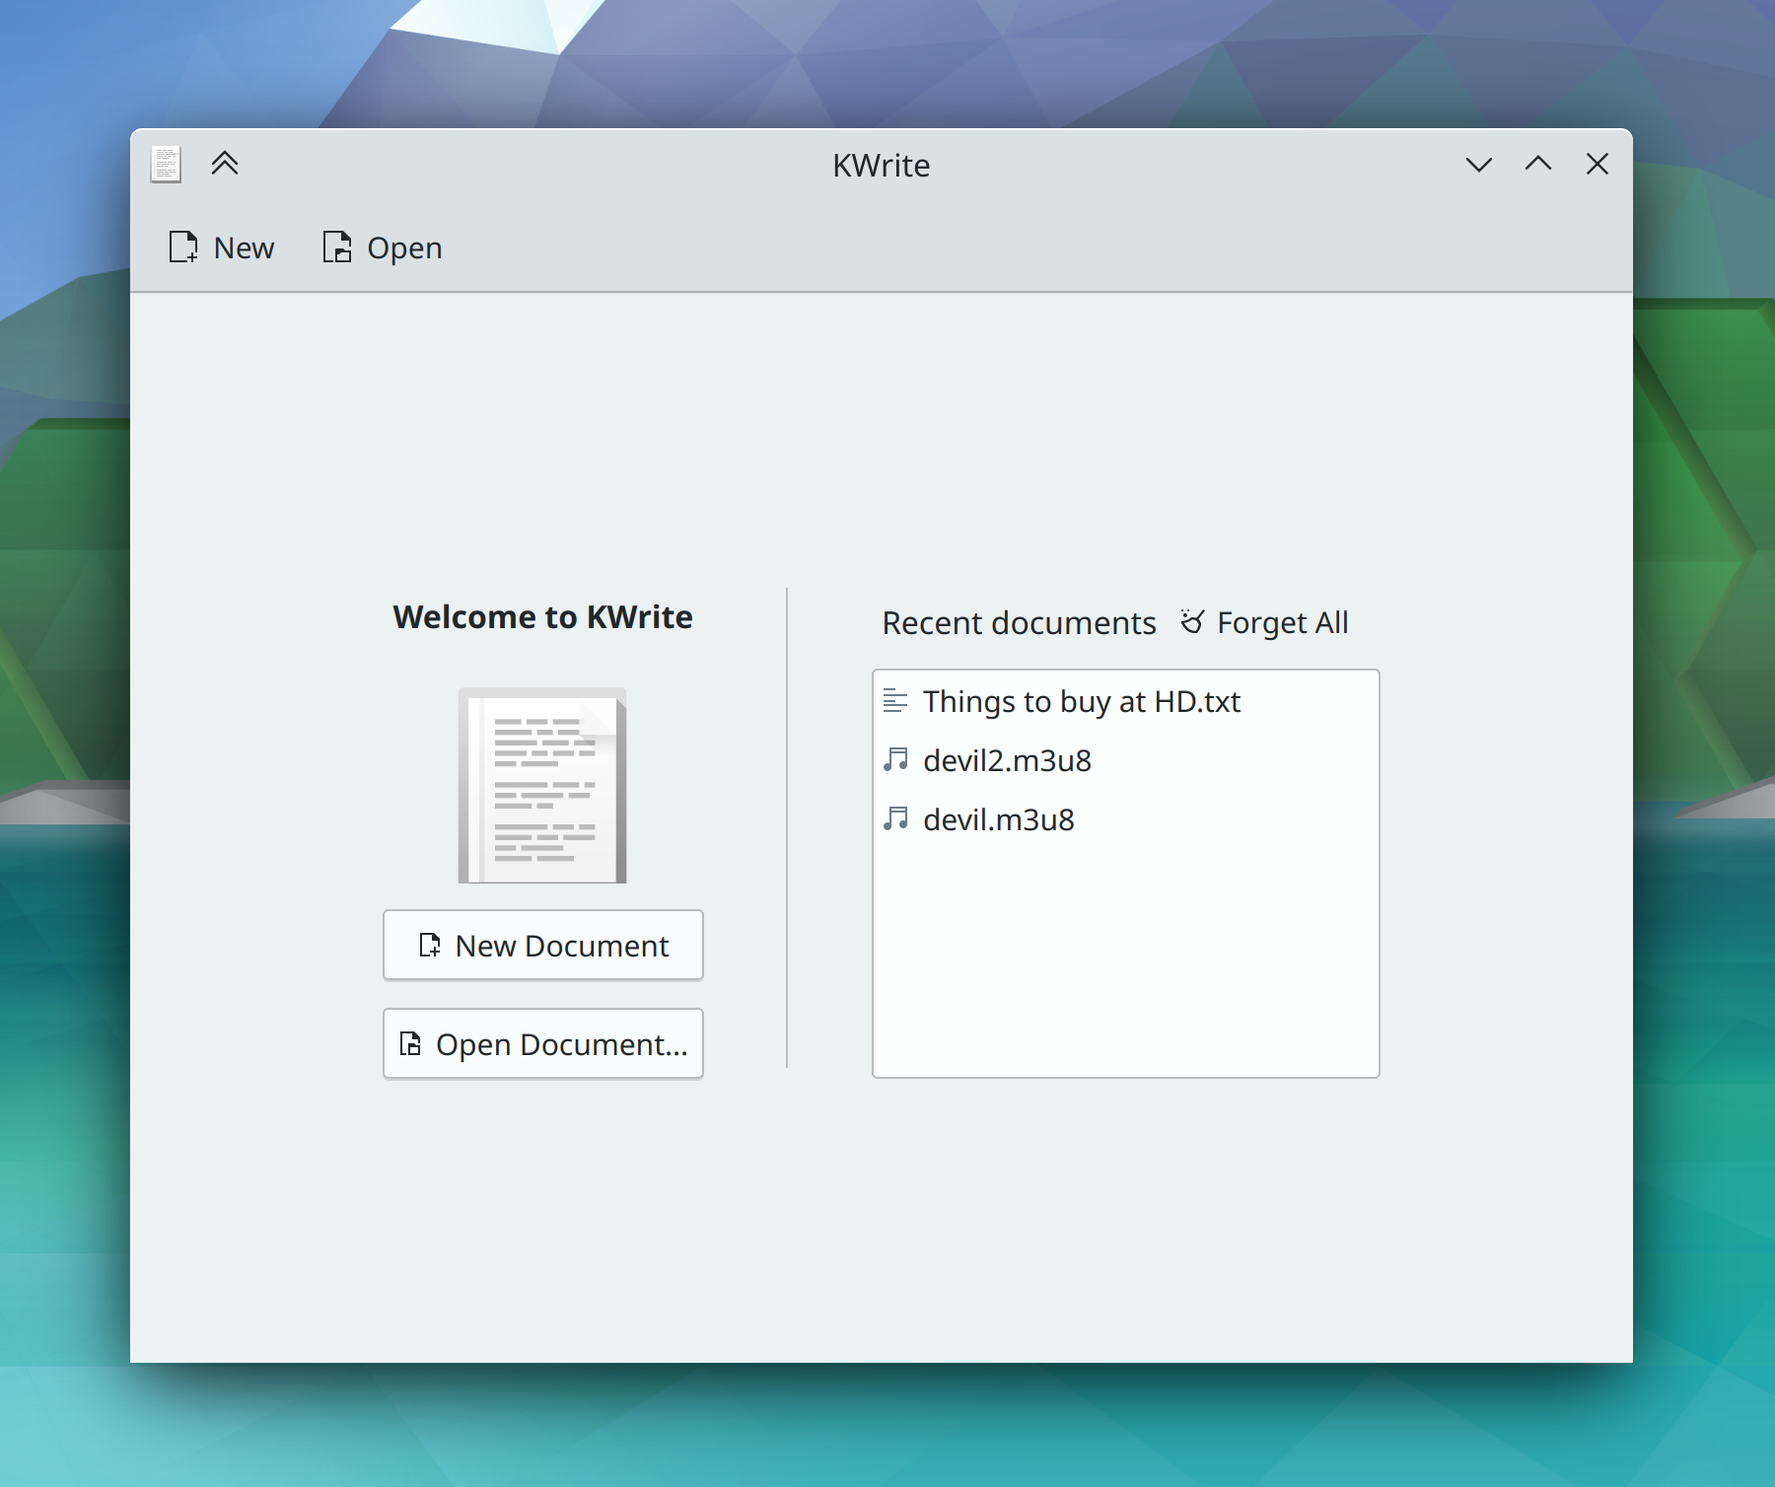Click the KWrite app icon in title bar
This screenshot has height=1487, width=1775.
point(166,165)
